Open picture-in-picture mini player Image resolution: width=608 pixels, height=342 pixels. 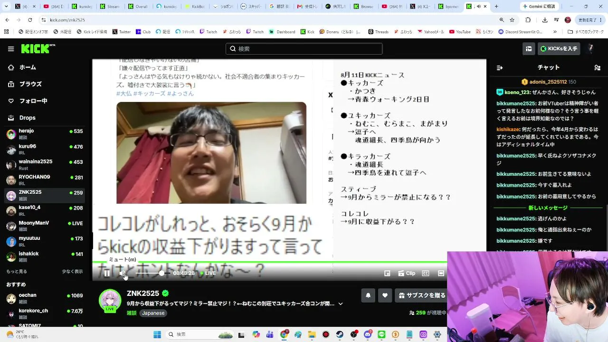(x=387, y=273)
